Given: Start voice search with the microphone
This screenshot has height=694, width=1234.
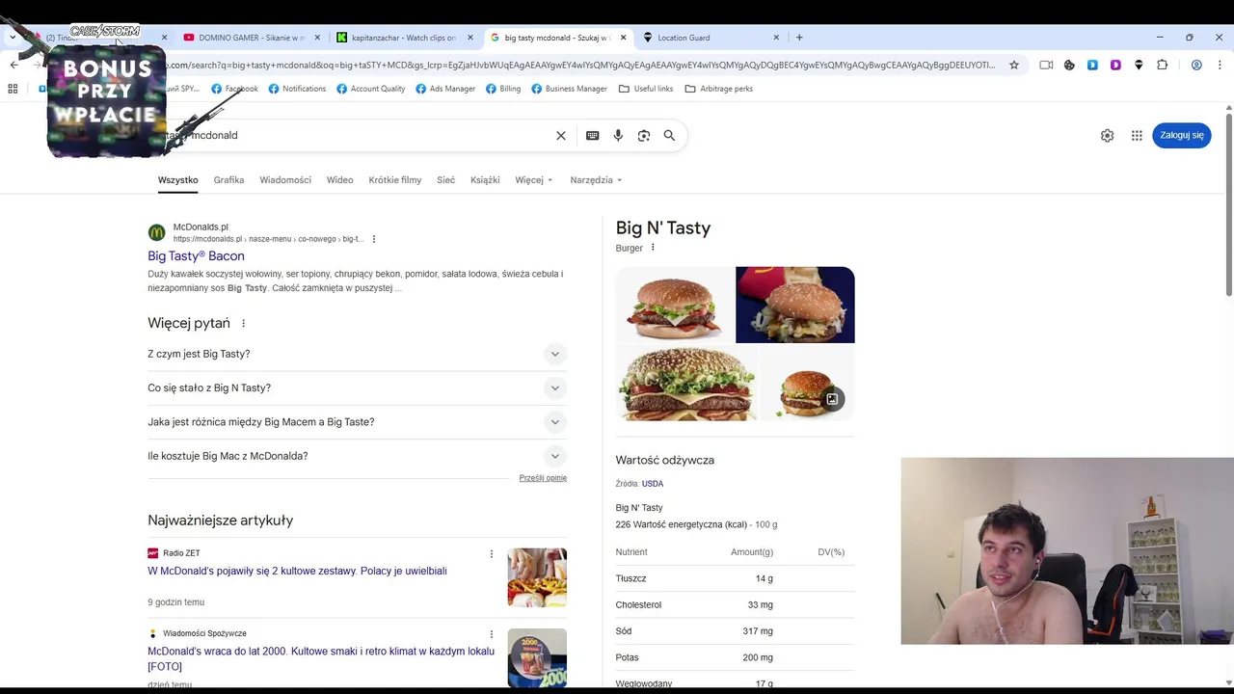Looking at the screenshot, I should pyautogui.click(x=618, y=136).
